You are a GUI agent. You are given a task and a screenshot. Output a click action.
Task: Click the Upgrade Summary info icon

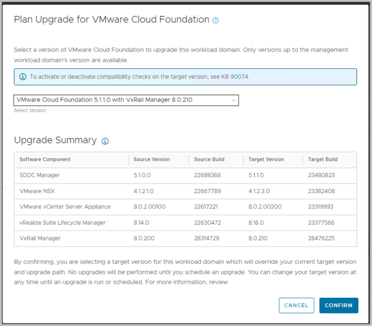(105, 141)
